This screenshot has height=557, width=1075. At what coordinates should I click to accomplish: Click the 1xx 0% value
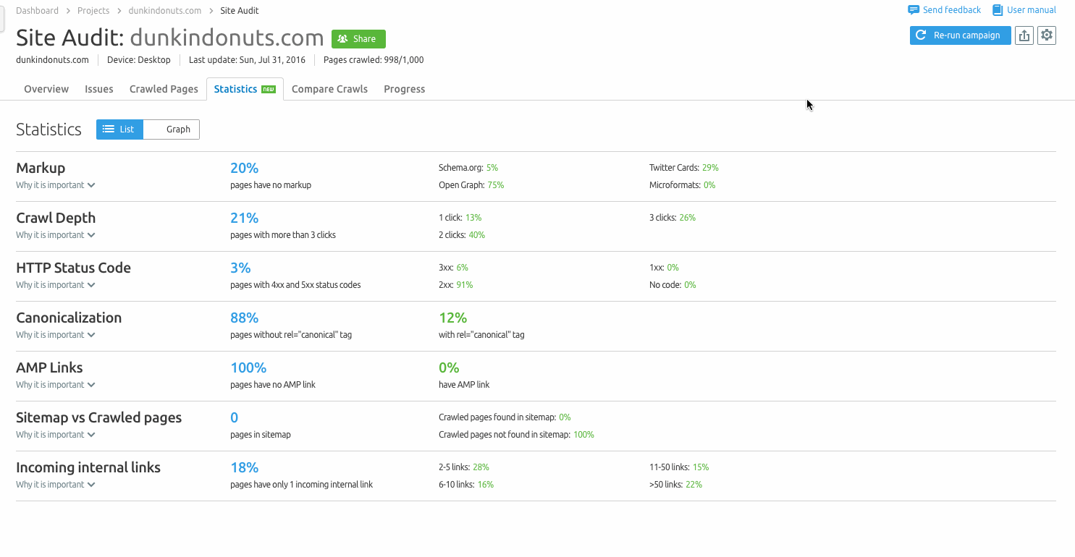[673, 268]
